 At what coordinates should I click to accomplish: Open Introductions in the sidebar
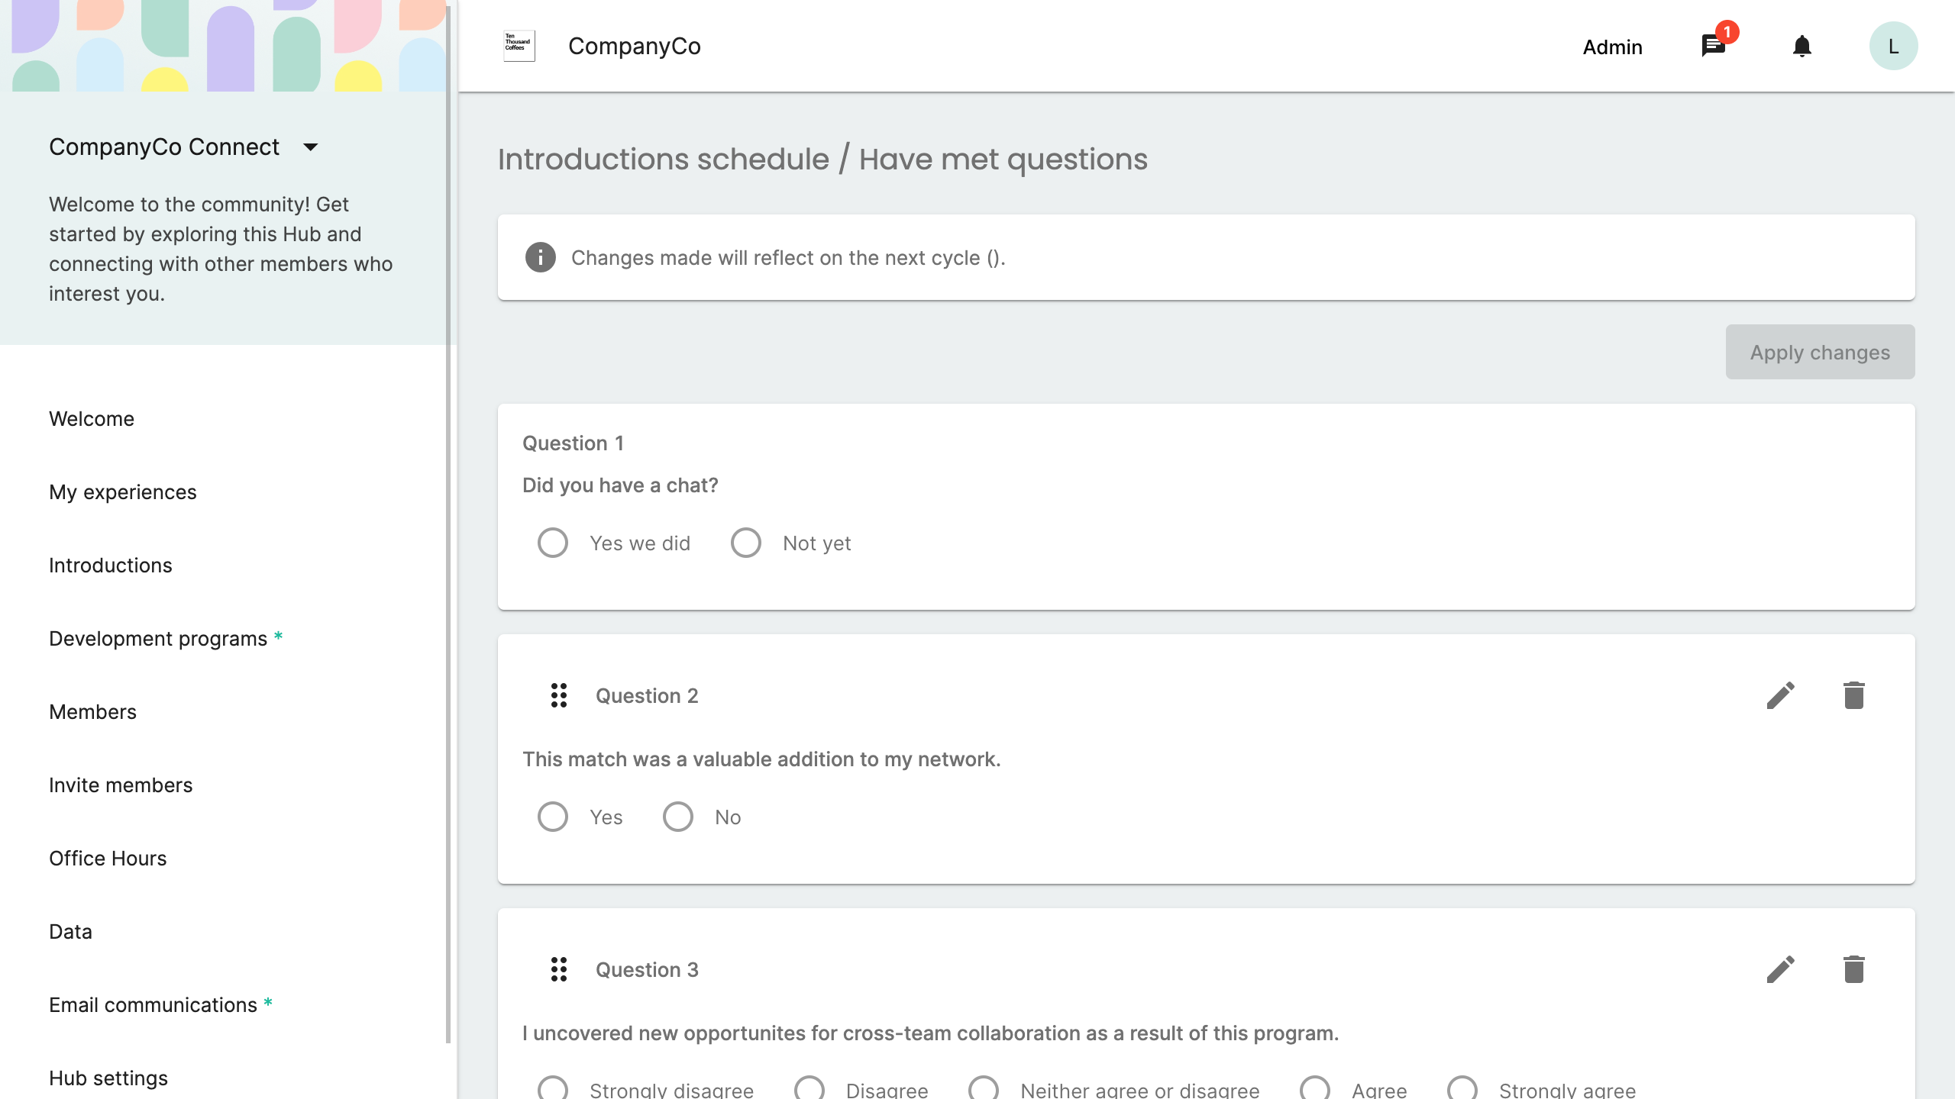point(111,566)
